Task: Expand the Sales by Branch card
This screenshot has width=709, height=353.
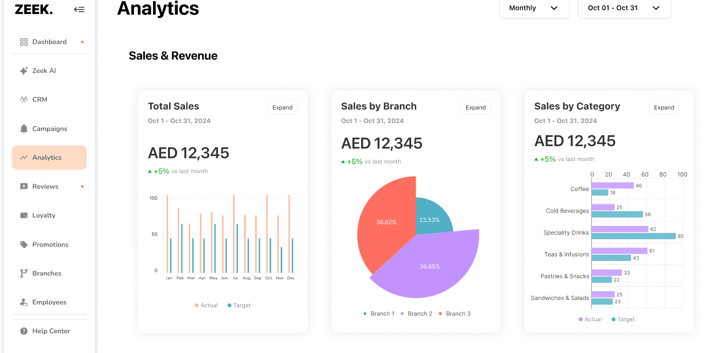Action: pyautogui.click(x=476, y=108)
